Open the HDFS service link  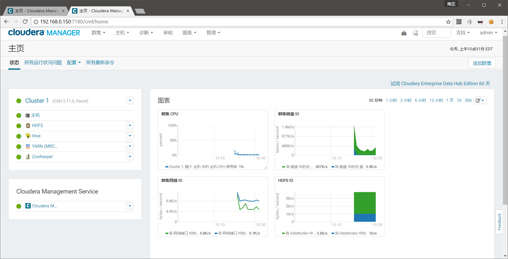click(37, 126)
